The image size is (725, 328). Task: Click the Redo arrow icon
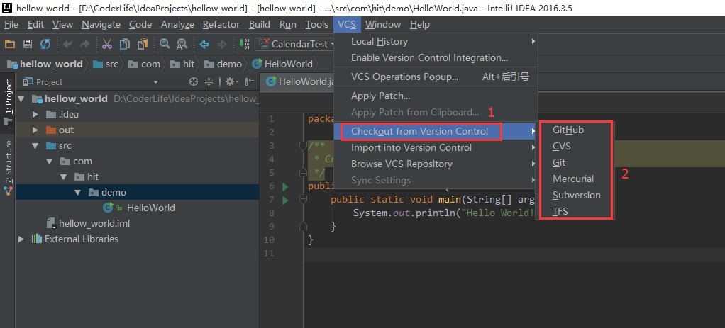click(84, 45)
